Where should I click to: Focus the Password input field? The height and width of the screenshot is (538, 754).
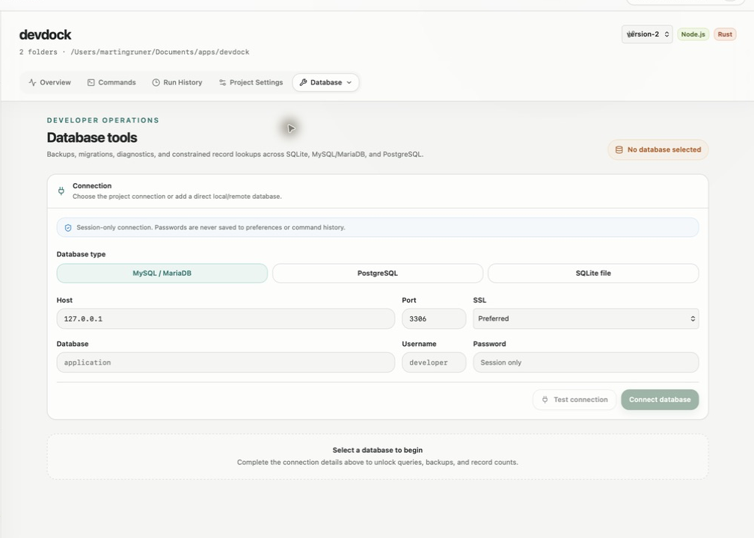pyautogui.click(x=586, y=362)
